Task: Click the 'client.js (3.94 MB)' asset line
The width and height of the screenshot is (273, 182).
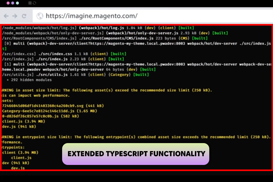Action: pos(23,121)
